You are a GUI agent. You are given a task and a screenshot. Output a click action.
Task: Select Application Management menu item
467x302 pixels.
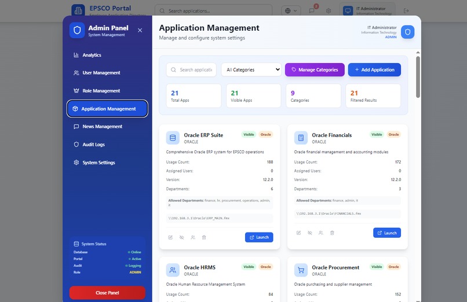(x=107, y=109)
